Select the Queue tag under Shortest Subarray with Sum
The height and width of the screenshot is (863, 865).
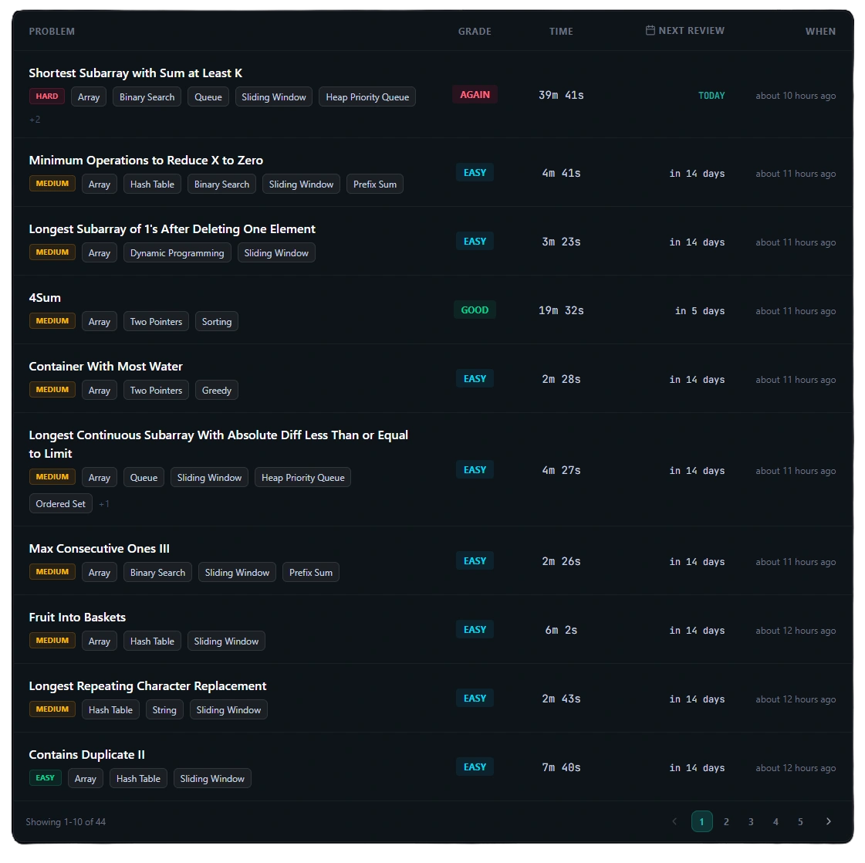pyautogui.click(x=208, y=96)
